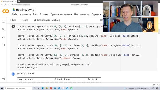The width and height of the screenshot is (160, 90).
Task: Open the Mail app on taskbar
Action: point(59,88)
